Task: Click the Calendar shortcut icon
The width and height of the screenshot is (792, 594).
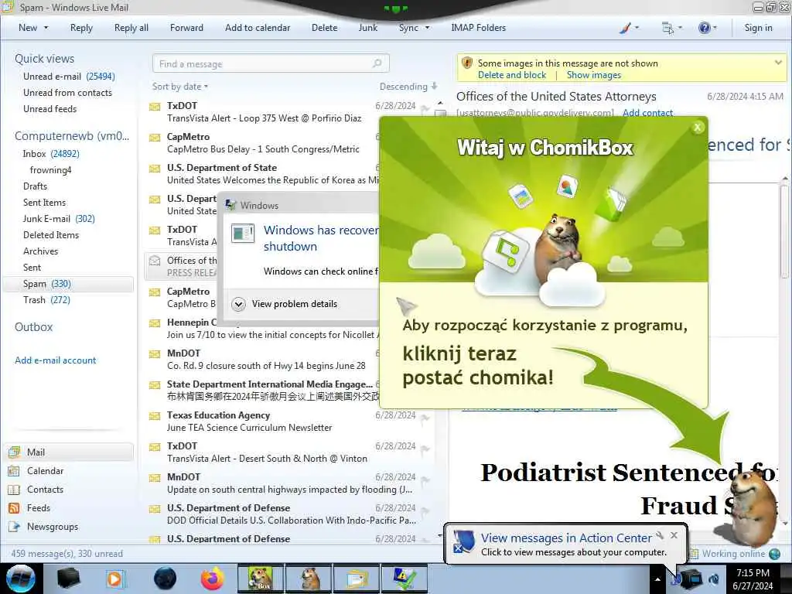Action: pyautogui.click(x=14, y=471)
